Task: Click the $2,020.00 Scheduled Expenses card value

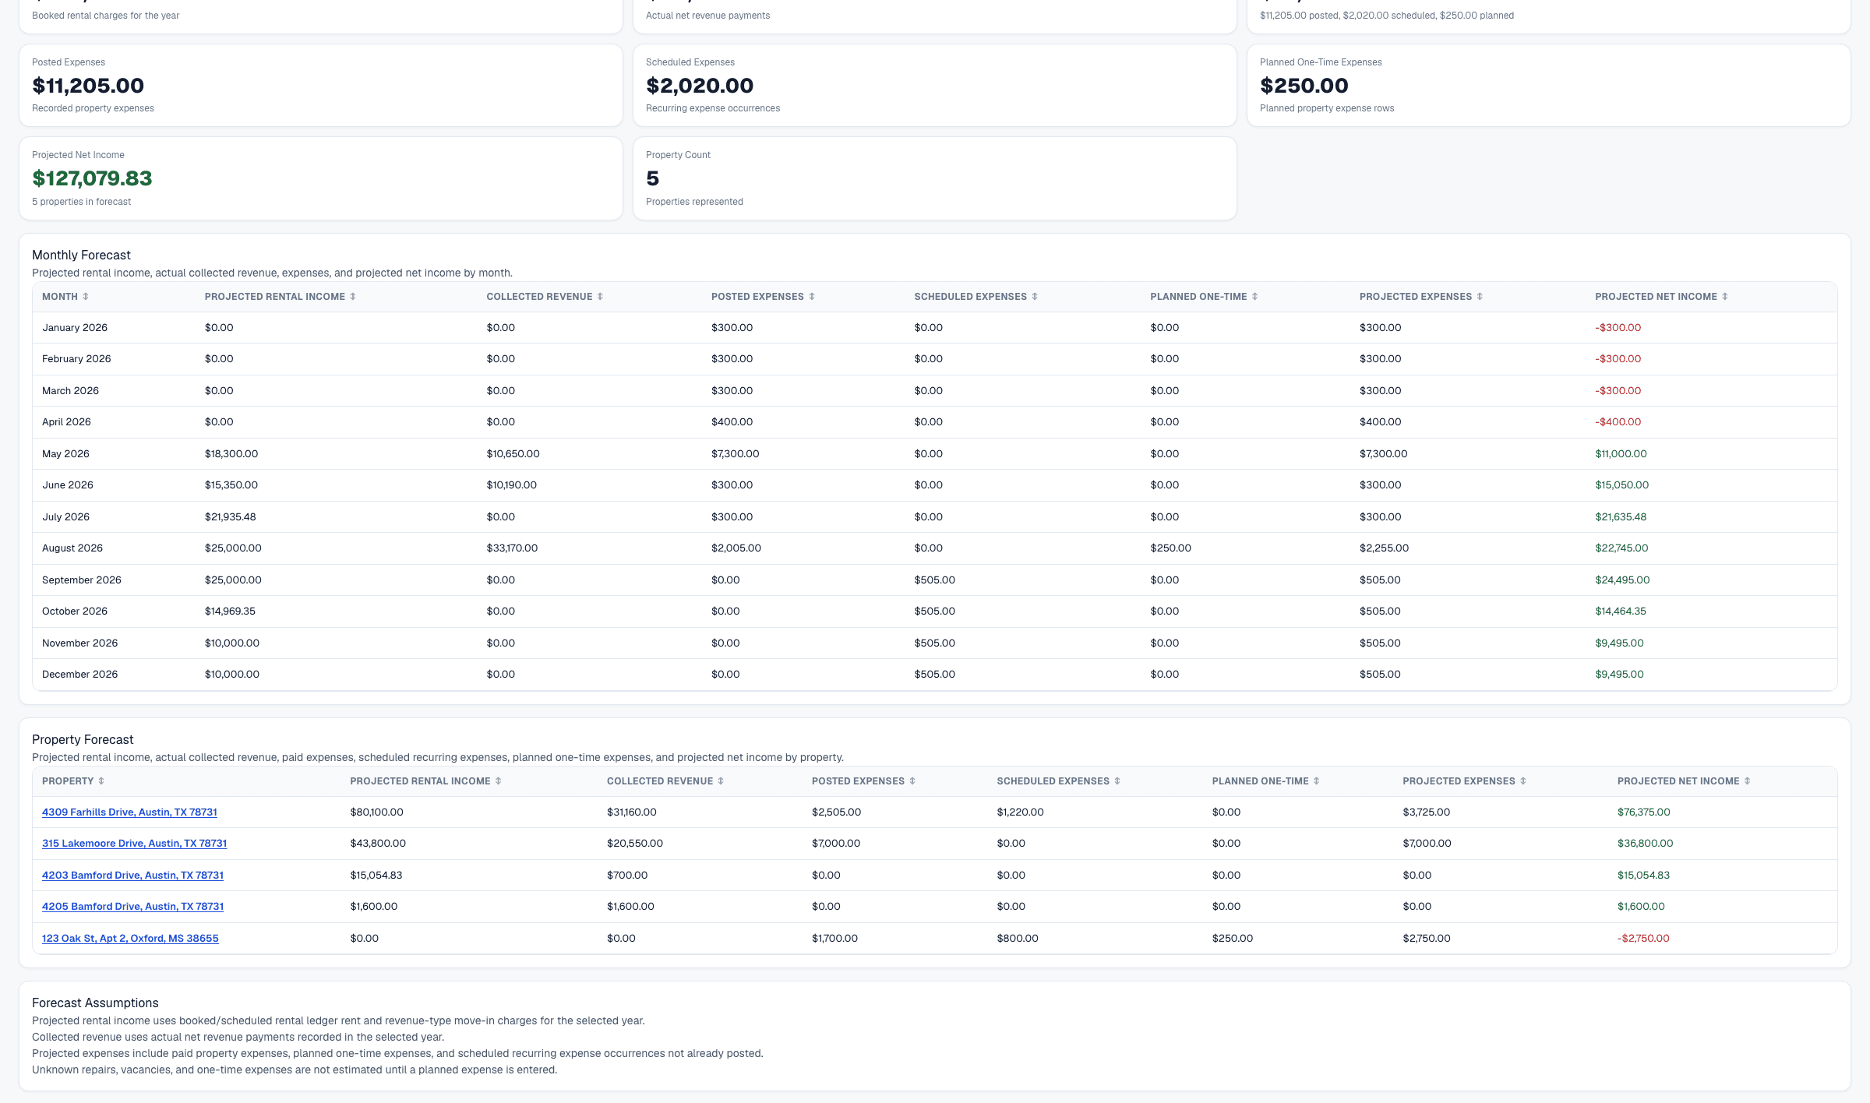Action: pyautogui.click(x=700, y=86)
